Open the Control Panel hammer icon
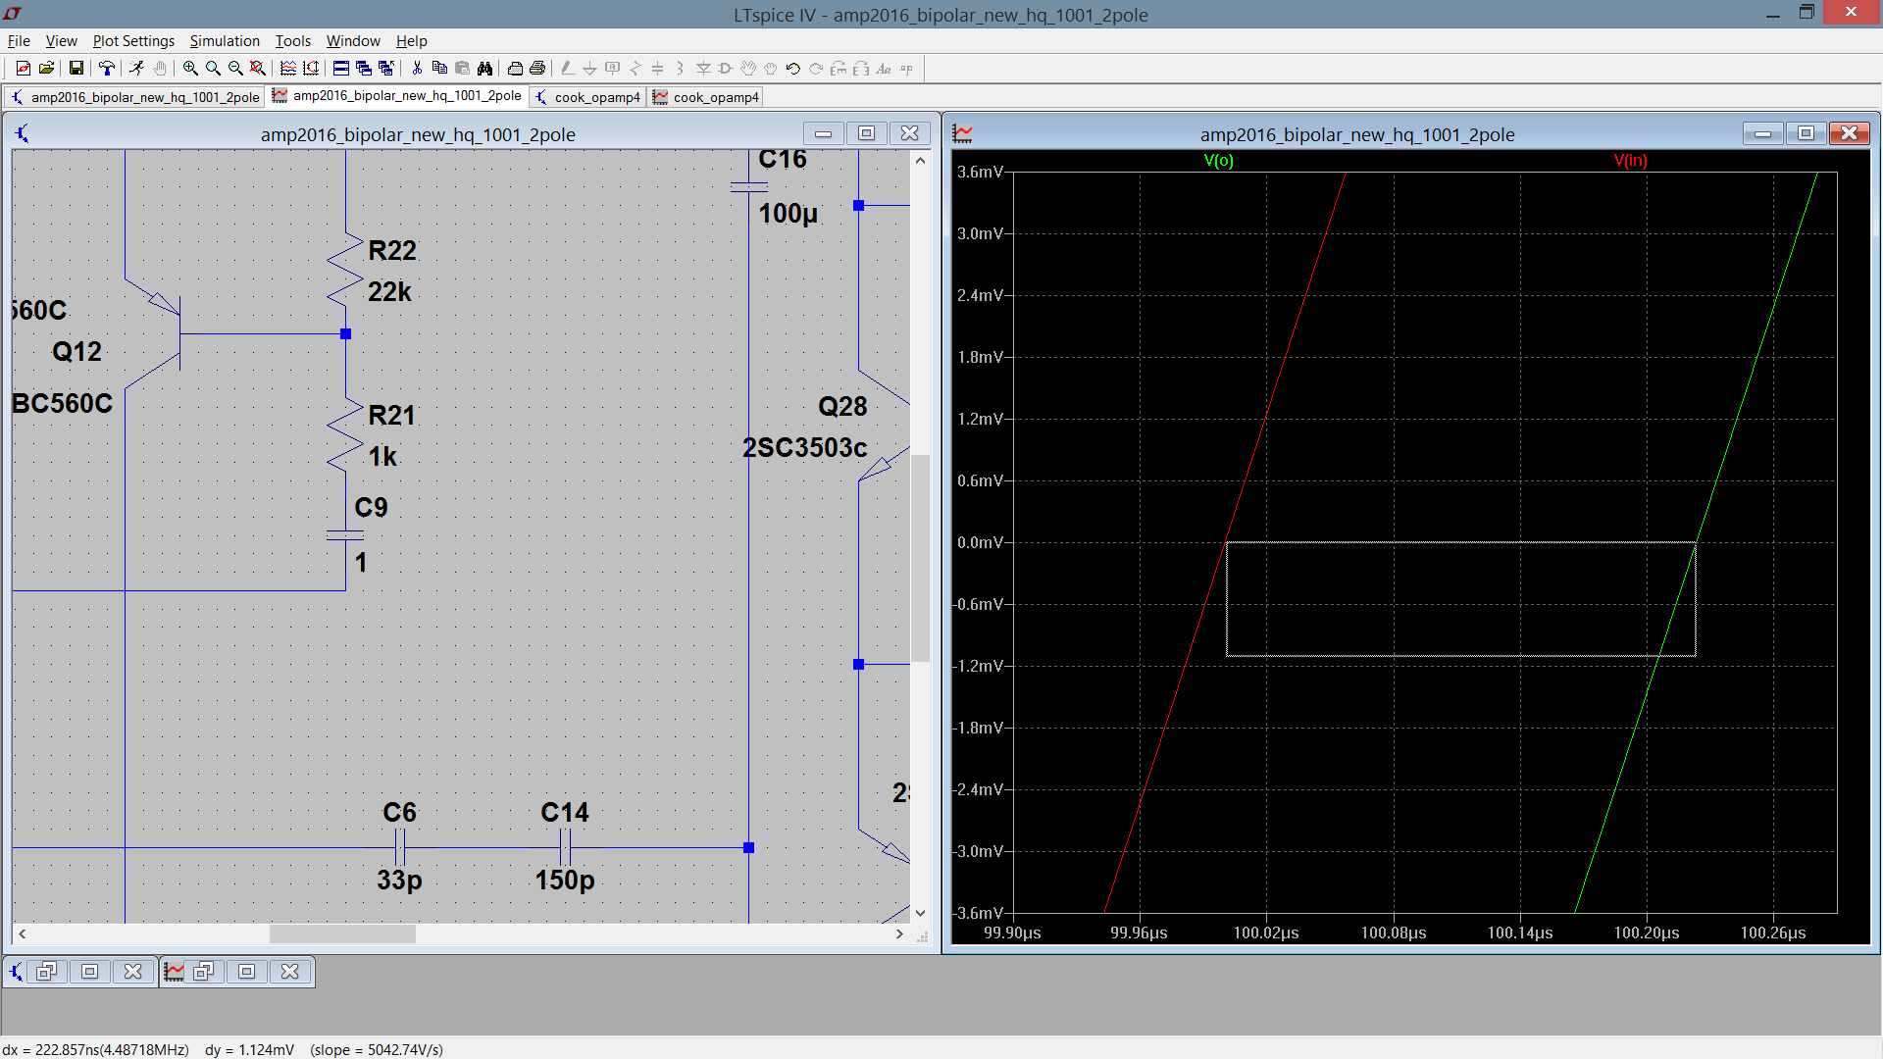1883x1059 pixels. click(x=106, y=68)
